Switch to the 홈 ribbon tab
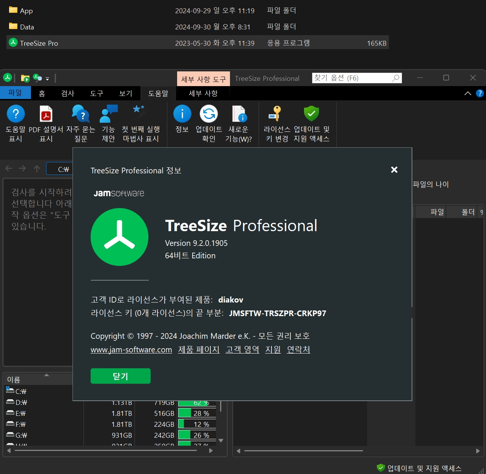Image resolution: width=486 pixels, height=474 pixels. [42, 93]
